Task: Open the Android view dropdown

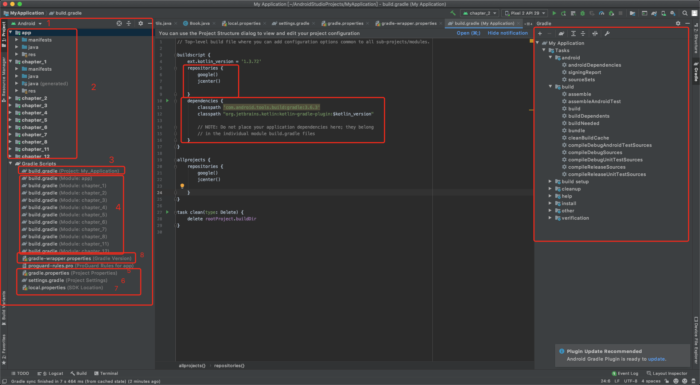Action: coord(27,23)
